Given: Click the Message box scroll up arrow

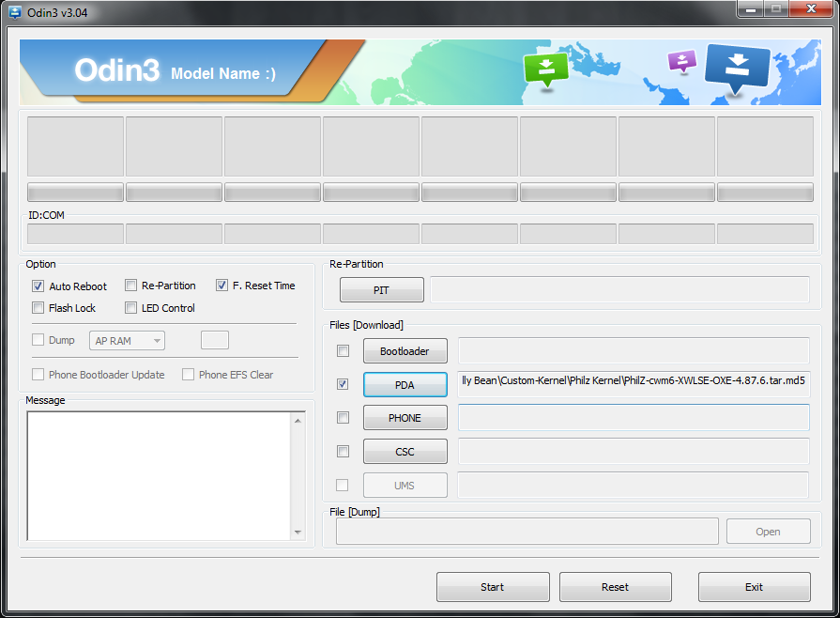Looking at the screenshot, I should (x=298, y=421).
